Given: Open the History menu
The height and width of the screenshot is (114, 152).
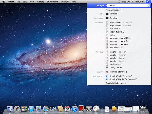Looking at the screenshot, I should [x=40, y=2].
